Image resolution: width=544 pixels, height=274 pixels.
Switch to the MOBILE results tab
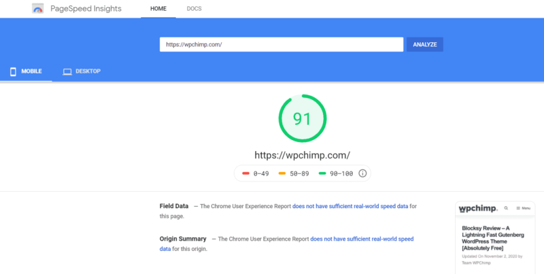[26, 71]
